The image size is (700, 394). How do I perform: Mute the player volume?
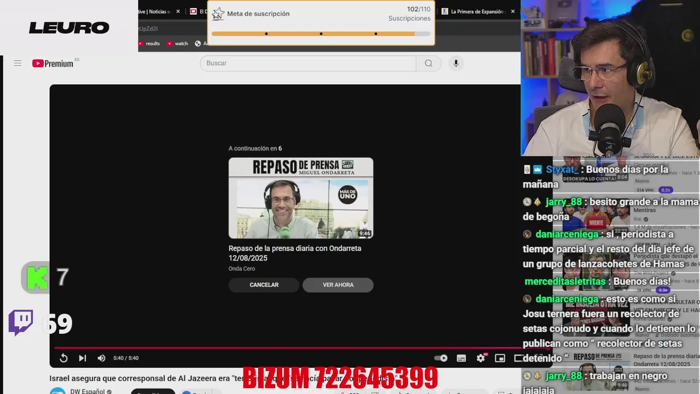[101, 358]
